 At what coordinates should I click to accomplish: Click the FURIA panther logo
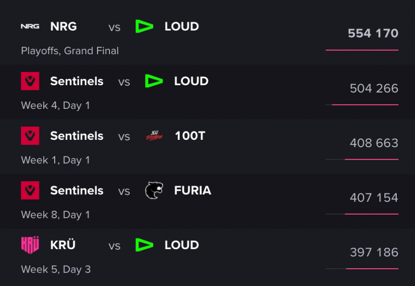point(154,191)
